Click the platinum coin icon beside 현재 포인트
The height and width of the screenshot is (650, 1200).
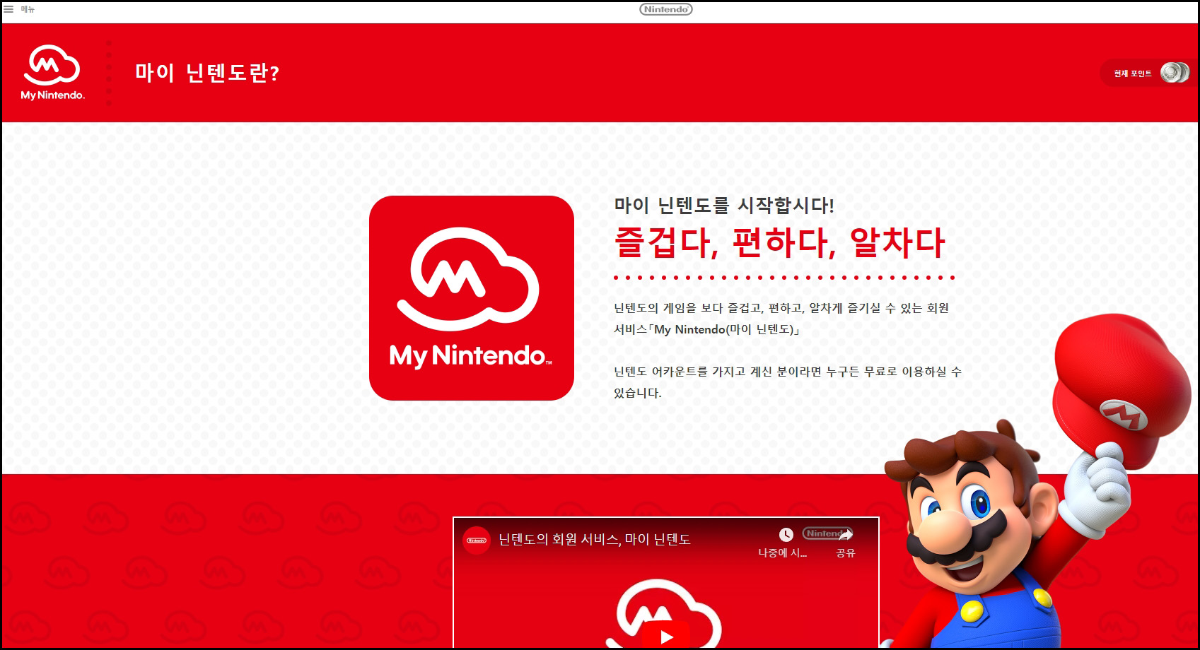pyautogui.click(x=1175, y=72)
